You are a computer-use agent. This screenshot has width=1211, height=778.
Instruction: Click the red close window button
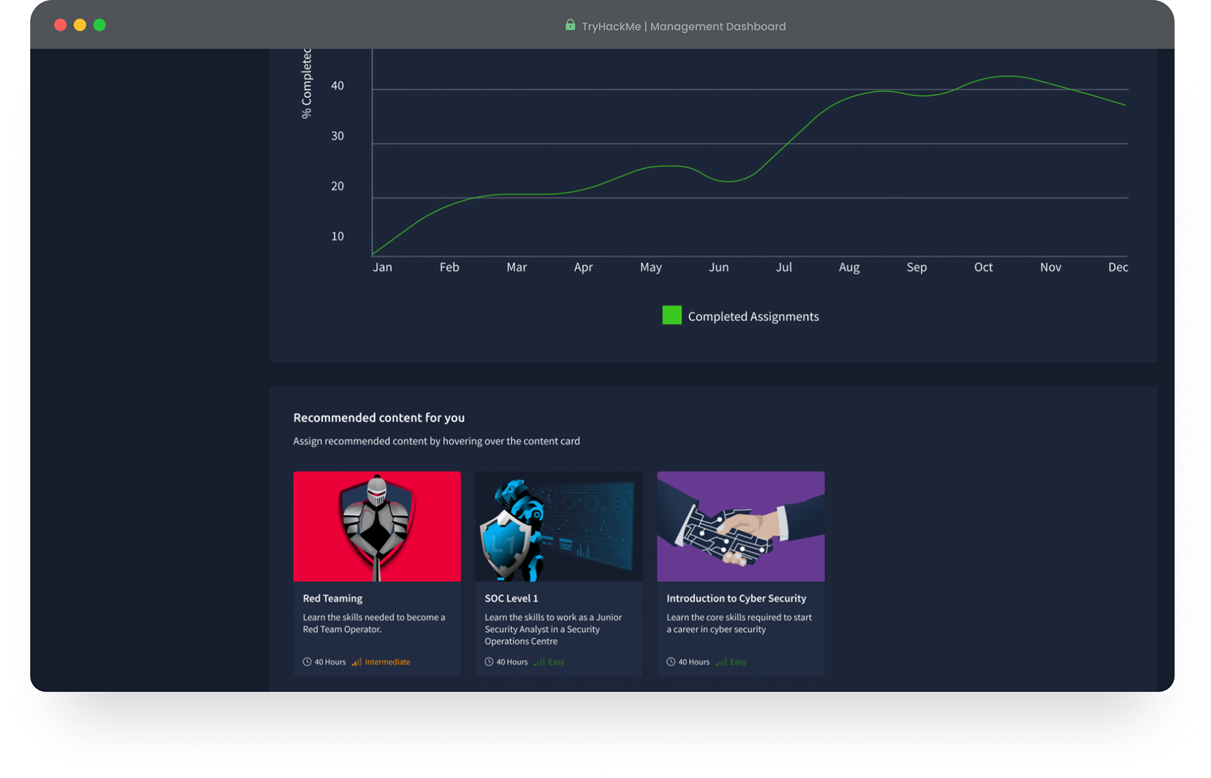tap(61, 25)
